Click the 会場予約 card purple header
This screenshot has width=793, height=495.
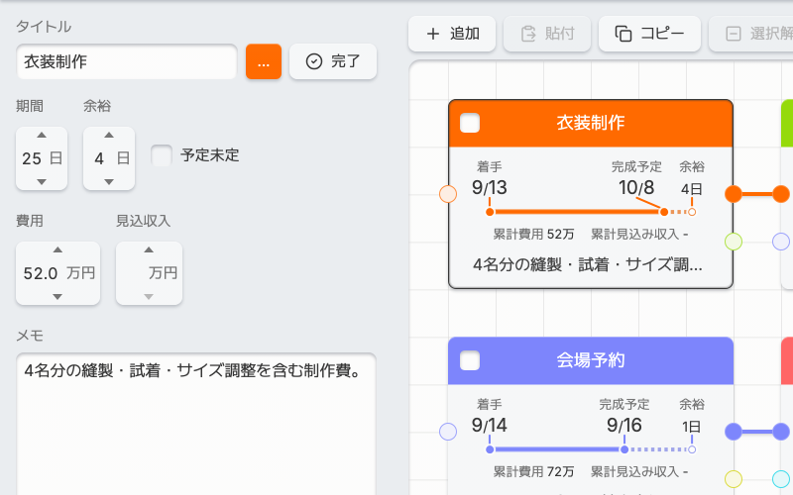[x=591, y=360]
